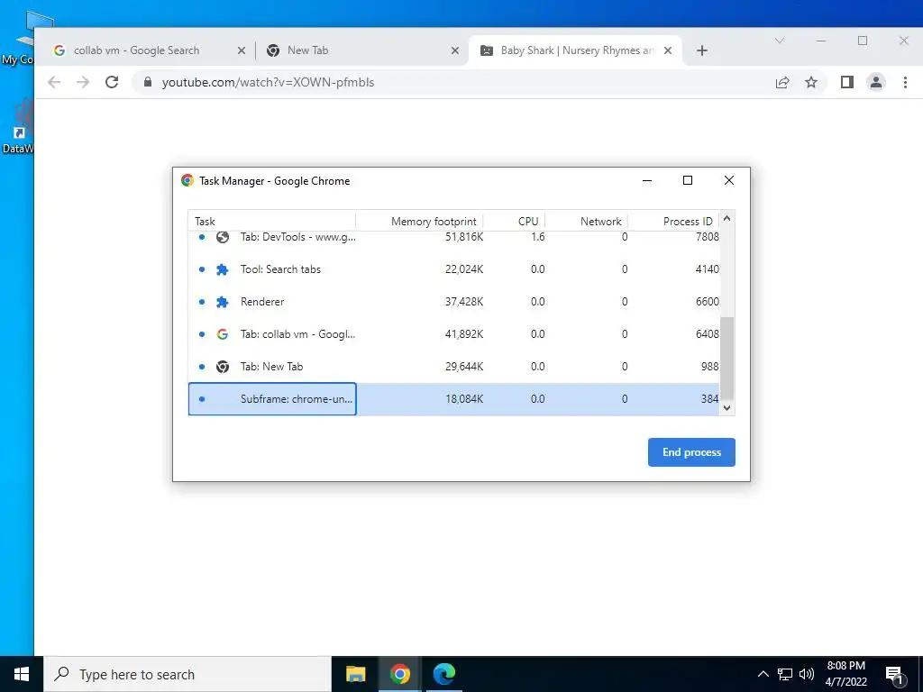Click process ID 6408
This screenshot has width=923, height=692.
[707, 334]
